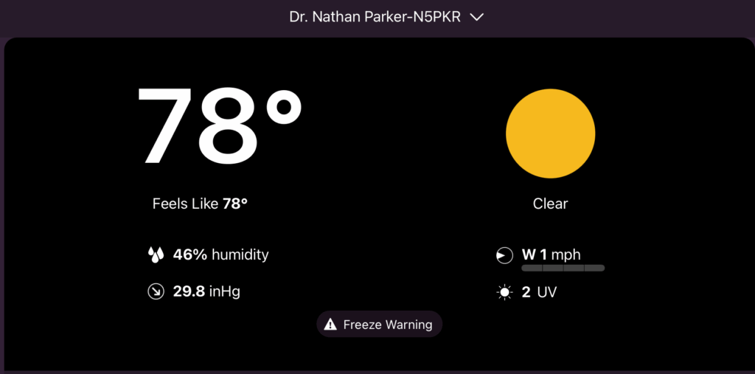Click the inHg pressure unit label
755x374 pixels.
pos(224,292)
